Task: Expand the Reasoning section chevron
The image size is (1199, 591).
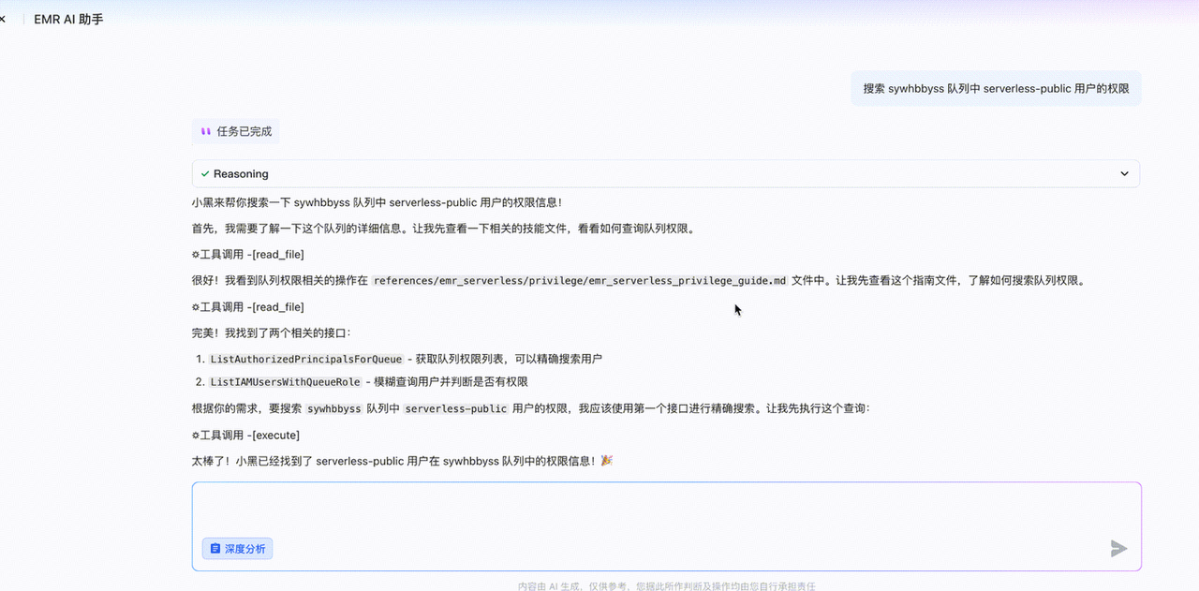Action: (x=1125, y=174)
